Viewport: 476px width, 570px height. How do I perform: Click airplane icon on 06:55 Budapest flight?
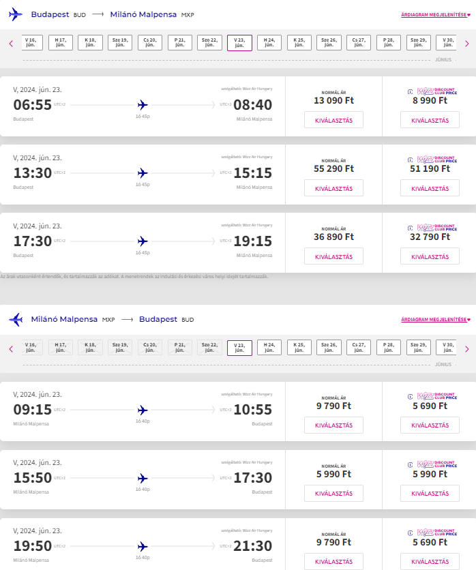pyautogui.click(x=143, y=105)
